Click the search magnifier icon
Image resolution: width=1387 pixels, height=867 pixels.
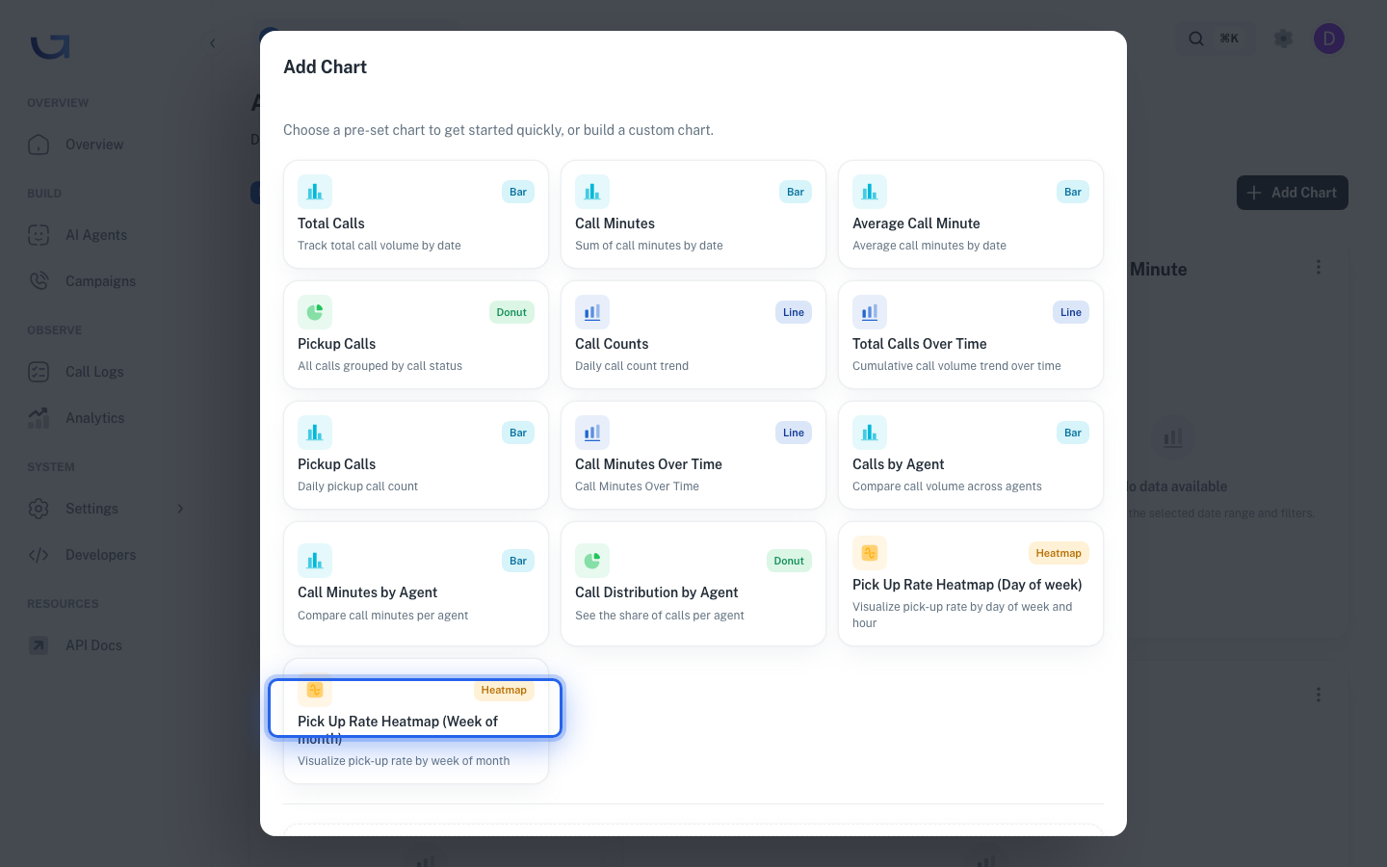(x=1196, y=39)
